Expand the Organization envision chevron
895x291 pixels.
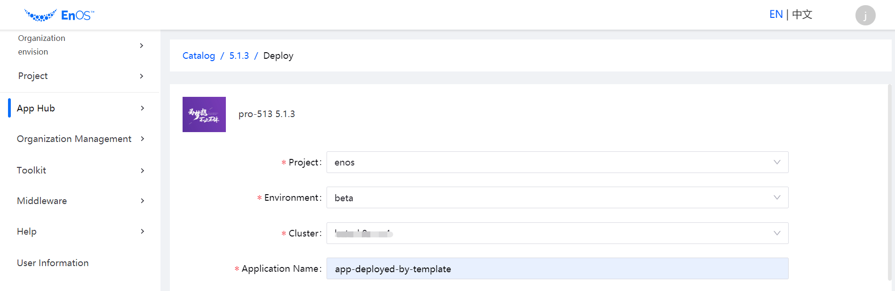point(142,46)
